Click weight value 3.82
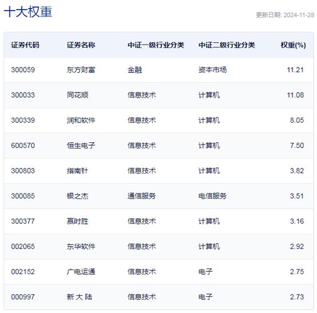This screenshot has height=313, width=317. pyautogui.click(x=297, y=171)
